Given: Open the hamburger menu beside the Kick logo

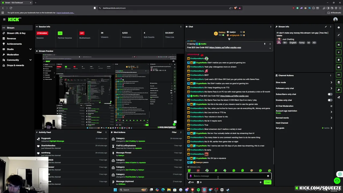Looking at the screenshot, I should (4, 19).
